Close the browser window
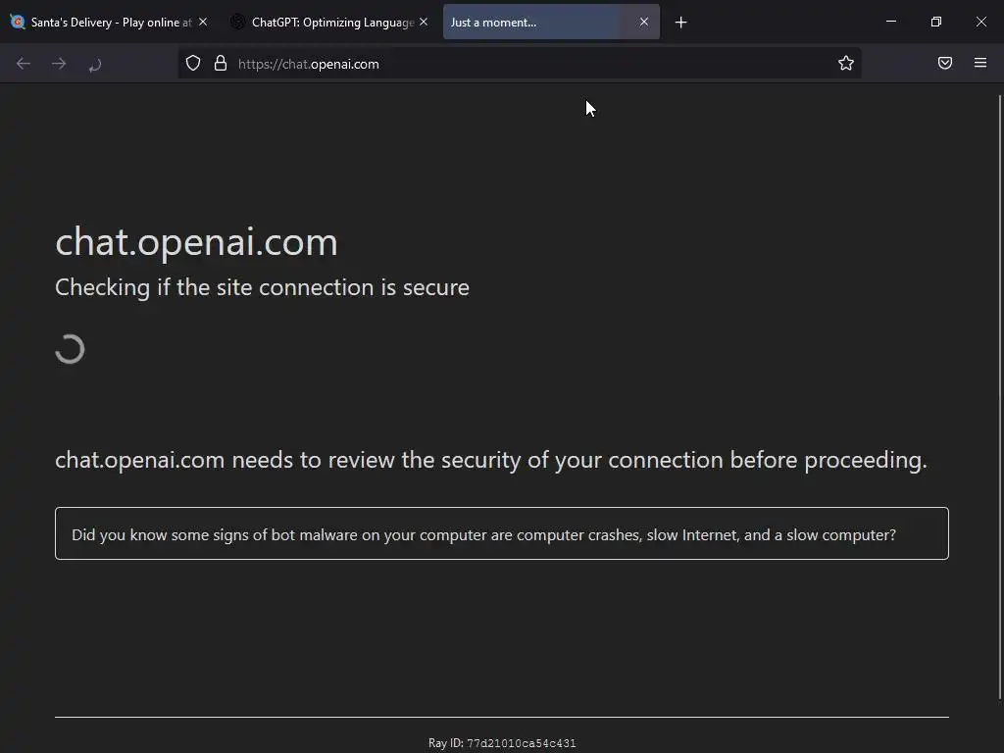This screenshot has height=753, width=1004. point(980,22)
